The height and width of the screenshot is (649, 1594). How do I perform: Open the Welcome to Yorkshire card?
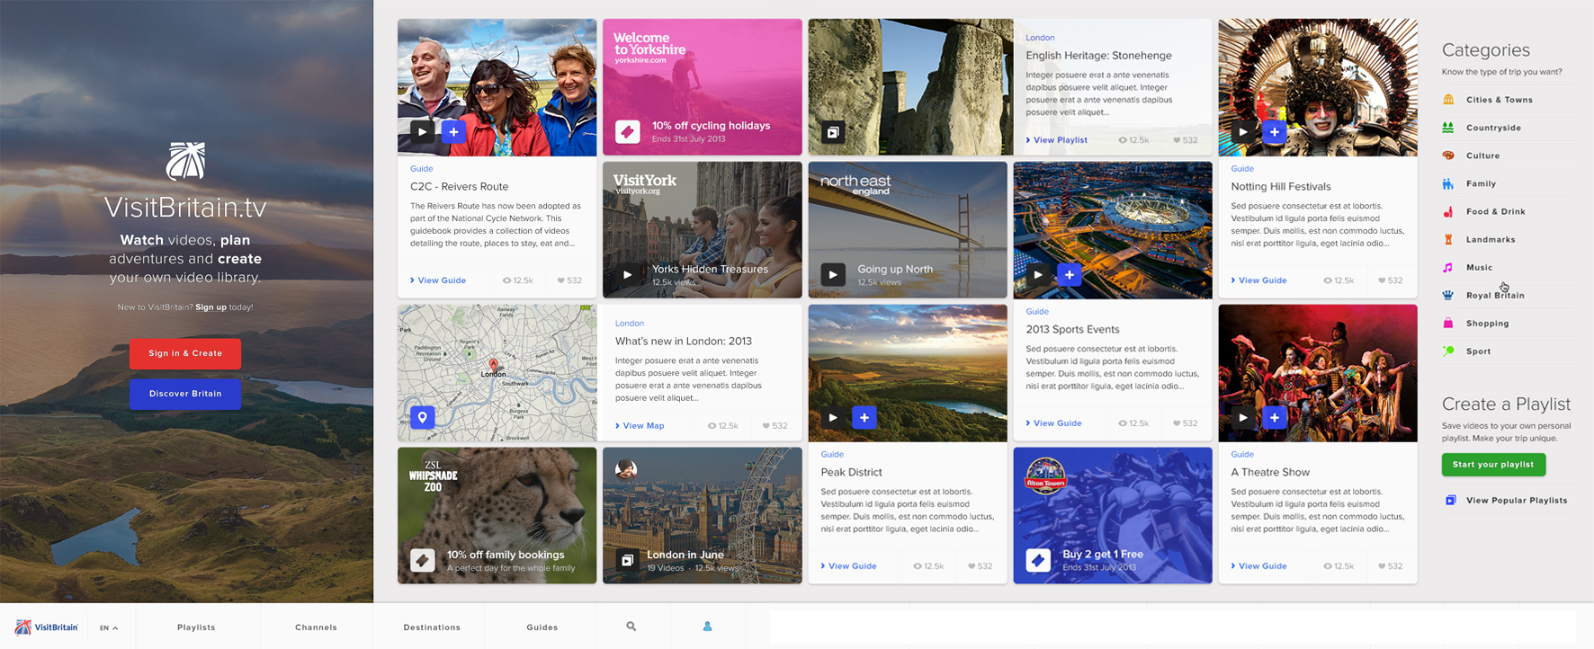click(x=702, y=87)
